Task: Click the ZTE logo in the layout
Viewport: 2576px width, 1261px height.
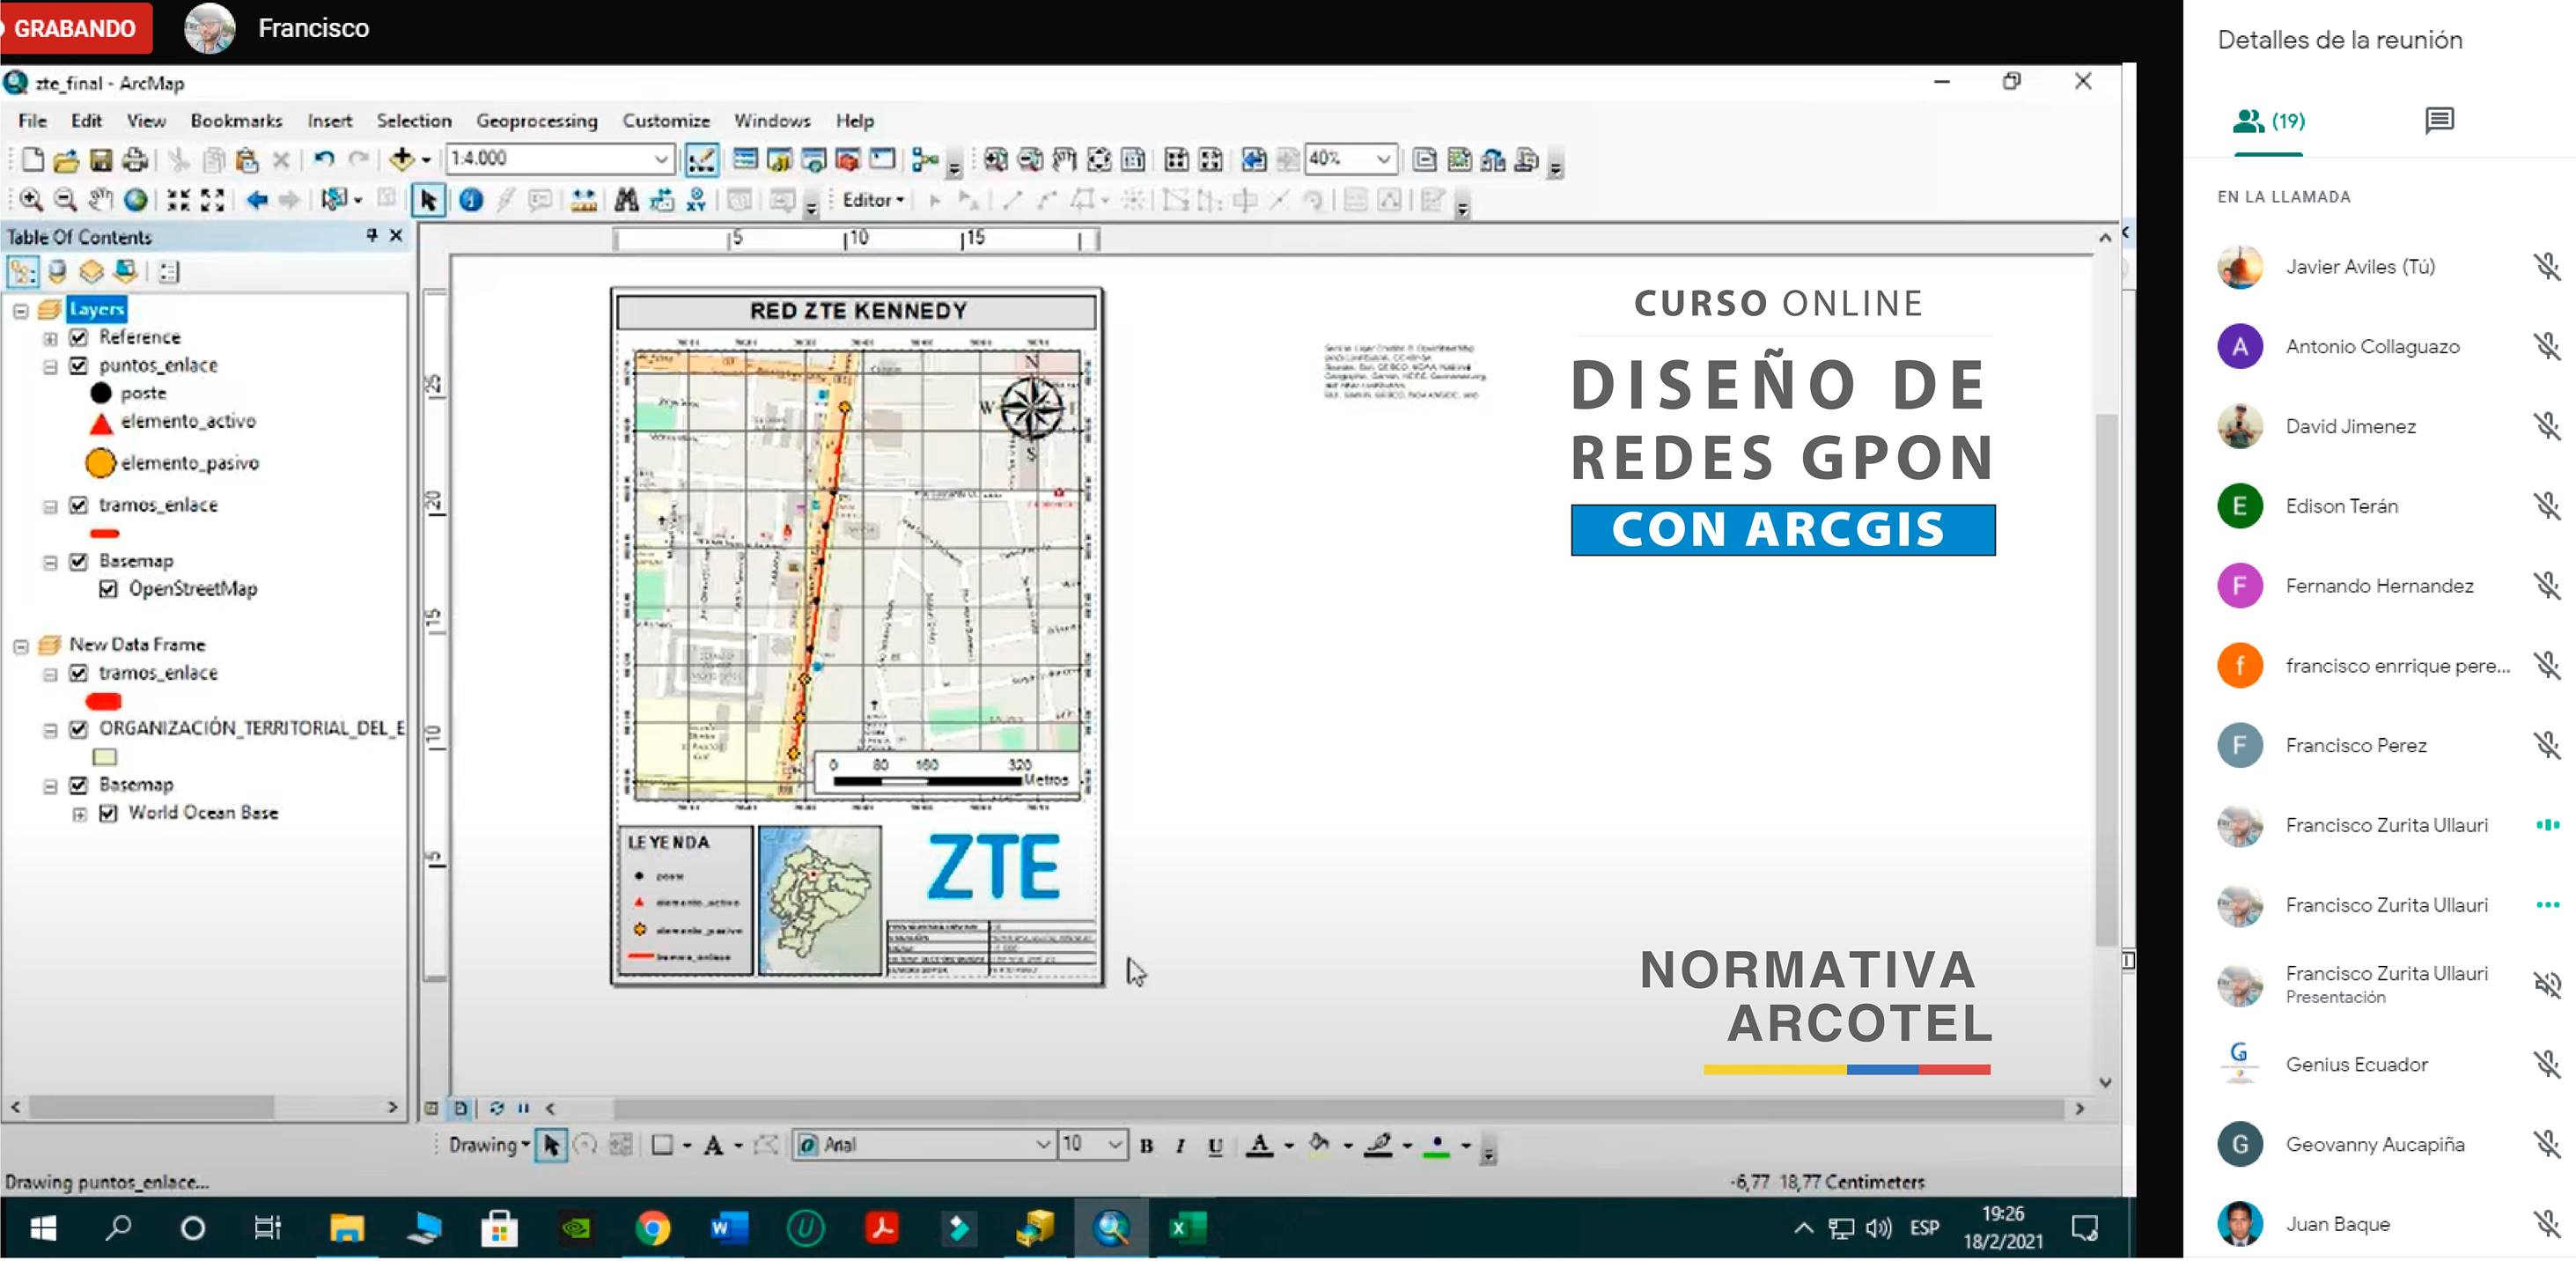Action: click(993, 867)
